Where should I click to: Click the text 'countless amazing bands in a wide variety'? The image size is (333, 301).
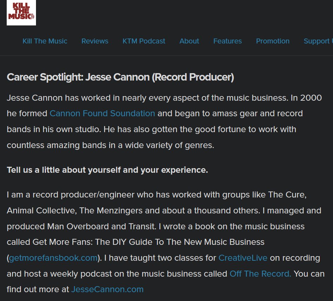click(90, 145)
